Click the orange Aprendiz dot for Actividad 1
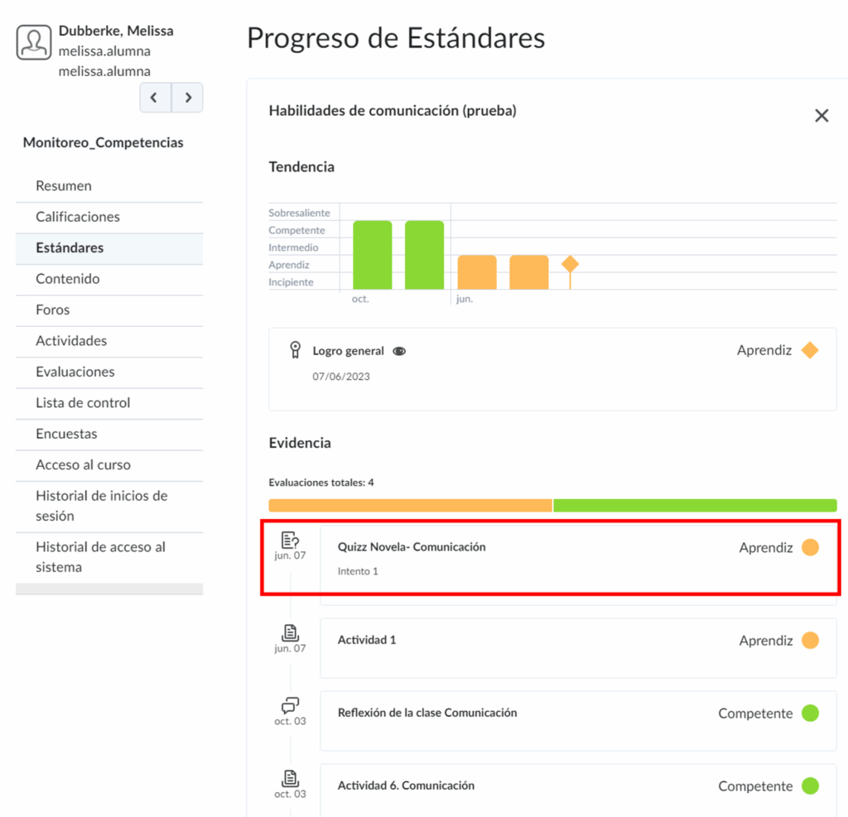 click(810, 641)
